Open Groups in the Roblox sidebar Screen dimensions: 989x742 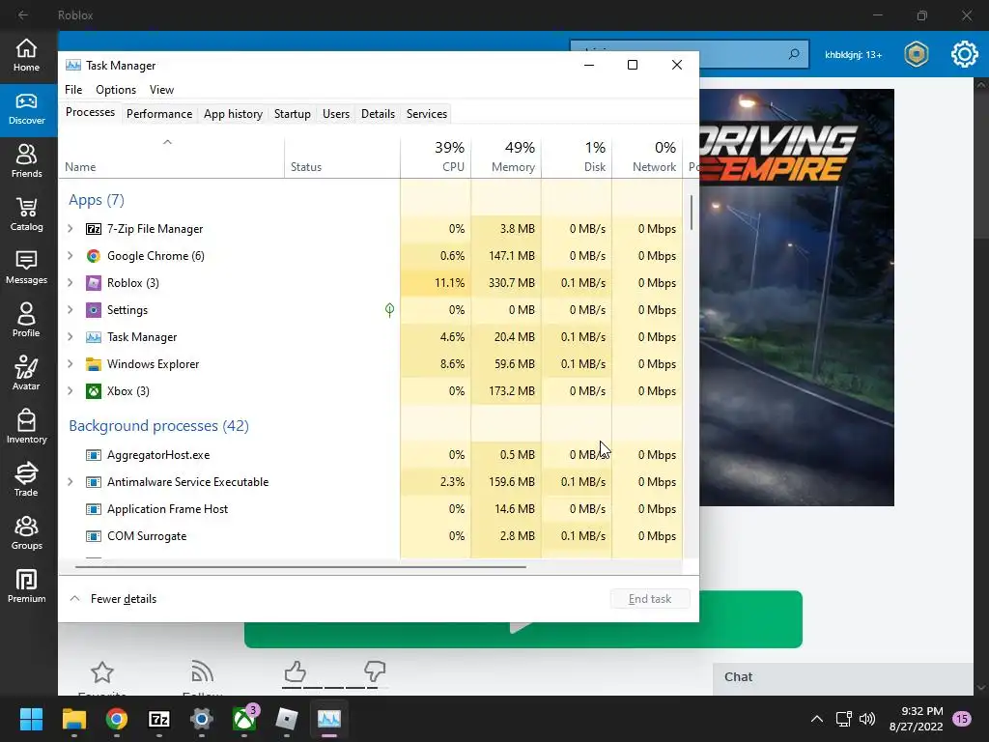click(26, 532)
